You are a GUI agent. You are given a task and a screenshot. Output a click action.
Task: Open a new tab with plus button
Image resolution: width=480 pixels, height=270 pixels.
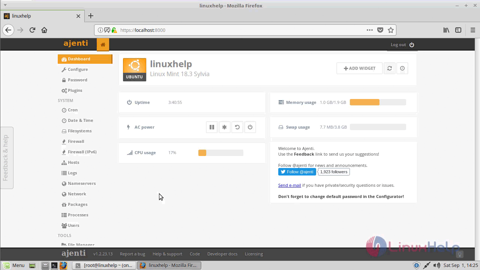click(x=91, y=16)
